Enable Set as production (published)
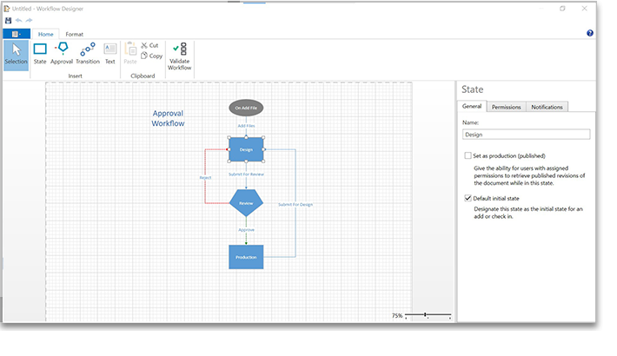 (468, 155)
